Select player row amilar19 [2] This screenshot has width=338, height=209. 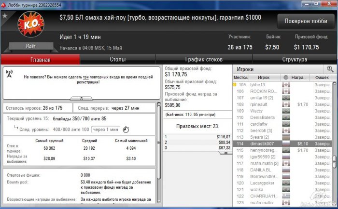(282, 98)
